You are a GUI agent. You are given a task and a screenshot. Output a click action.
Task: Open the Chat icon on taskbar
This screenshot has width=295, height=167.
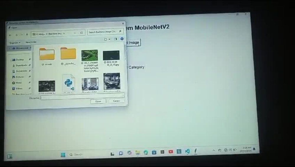[x=121, y=153]
